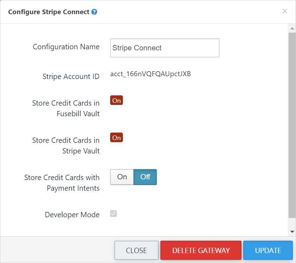Click the CLOSE button
Screen dimensions: 296x263
[x=136, y=250]
